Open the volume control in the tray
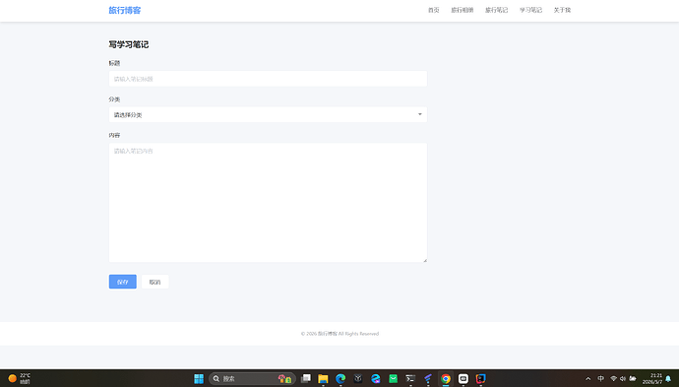 pos(623,378)
